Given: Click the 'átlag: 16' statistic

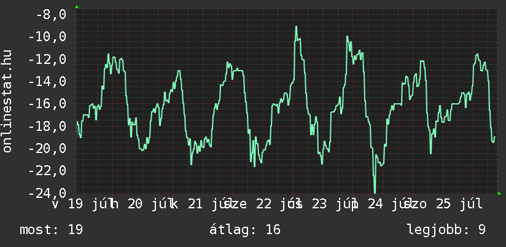Looking at the screenshot, I should [245, 230].
